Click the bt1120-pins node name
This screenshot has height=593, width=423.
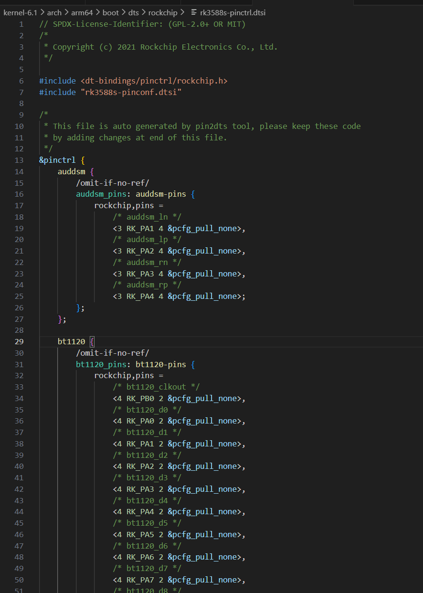coord(161,364)
